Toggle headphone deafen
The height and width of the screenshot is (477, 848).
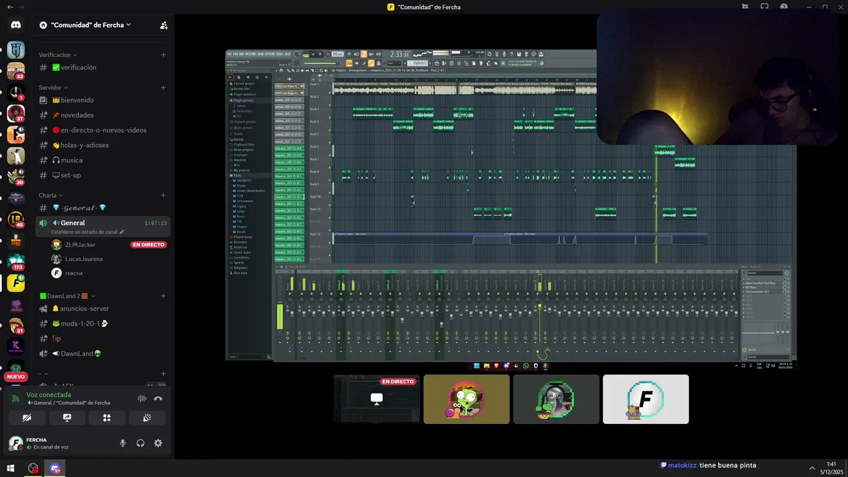140,443
